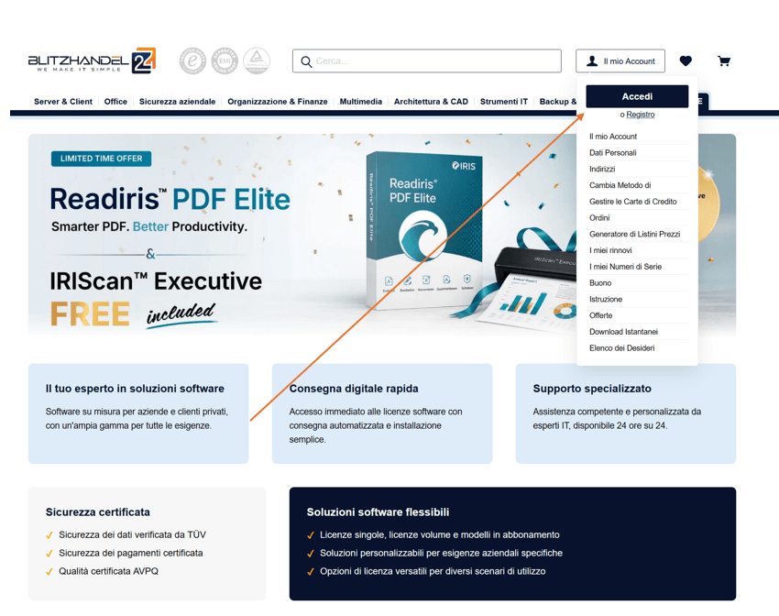
Task: Select Dati Personali menu entry
Action: [x=612, y=152]
